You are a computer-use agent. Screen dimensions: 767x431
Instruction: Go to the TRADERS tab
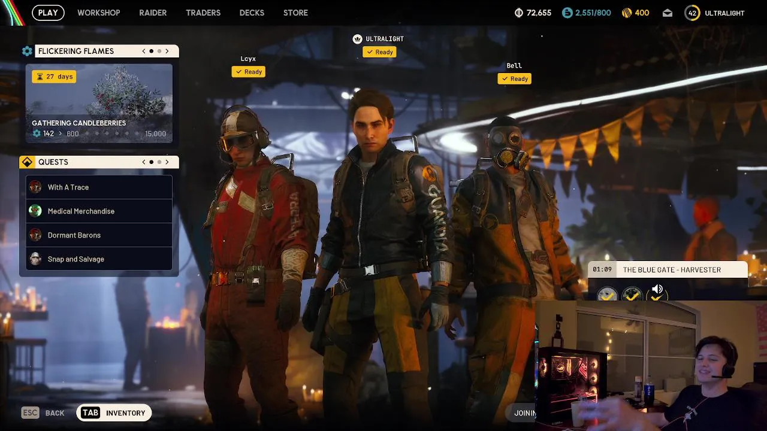click(x=203, y=13)
